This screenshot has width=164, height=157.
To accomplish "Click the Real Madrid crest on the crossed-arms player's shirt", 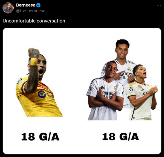I will tap(115, 88).
